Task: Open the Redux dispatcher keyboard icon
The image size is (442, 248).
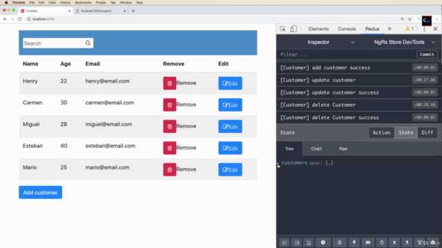Action: (368, 242)
